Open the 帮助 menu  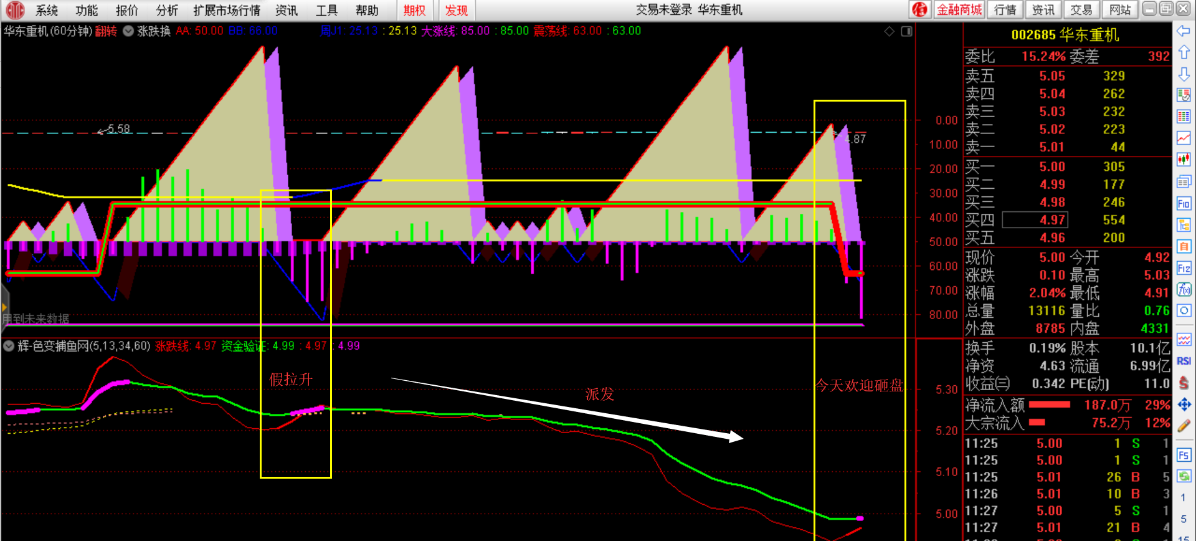click(x=367, y=11)
